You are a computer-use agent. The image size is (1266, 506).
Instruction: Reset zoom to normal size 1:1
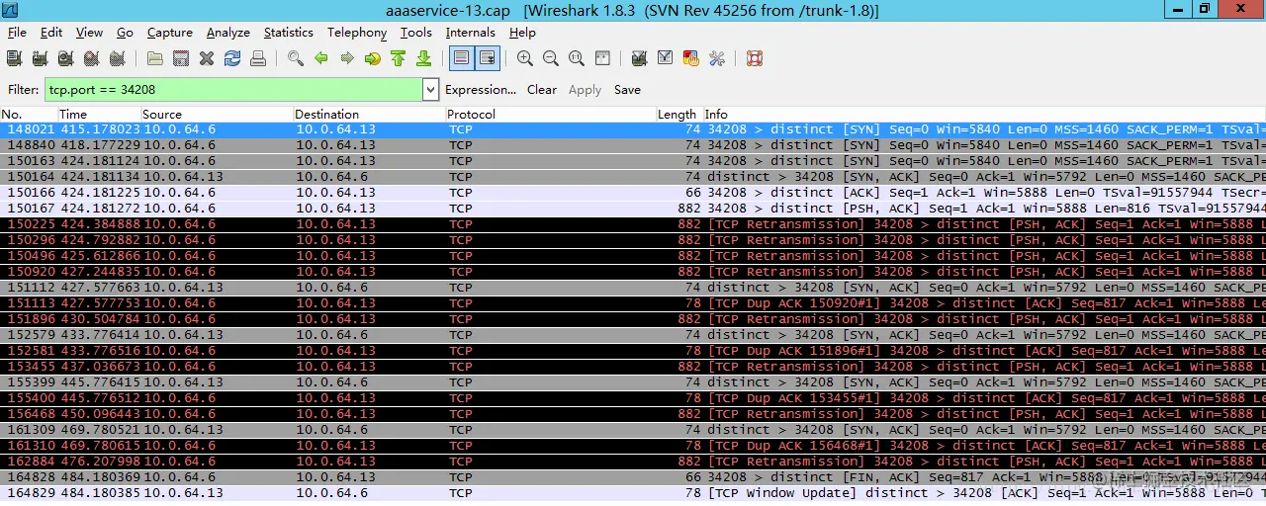coord(577,58)
